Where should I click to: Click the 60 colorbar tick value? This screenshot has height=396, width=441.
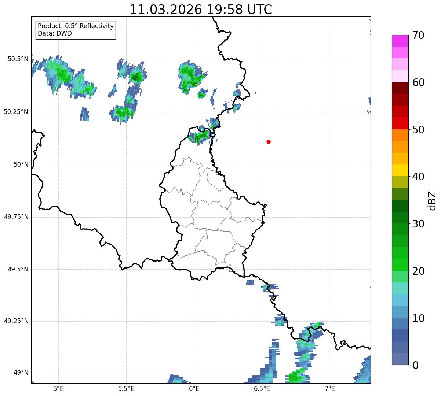coord(418,82)
